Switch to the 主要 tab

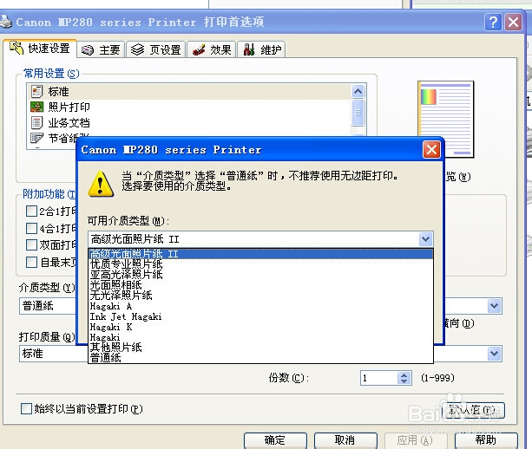click(x=102, y=50)
